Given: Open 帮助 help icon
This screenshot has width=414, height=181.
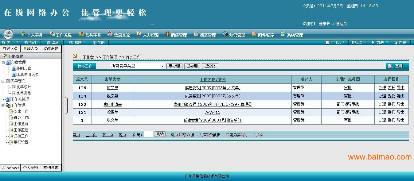Looking at the screenshot, I should point(95,43).
